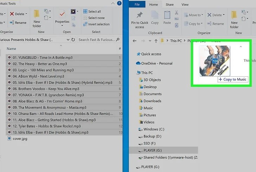Screen dimensions: 256x172
Task: Select 10. Ohana Bam - All Roads Lead Home
Action: [x=64, y=113]
